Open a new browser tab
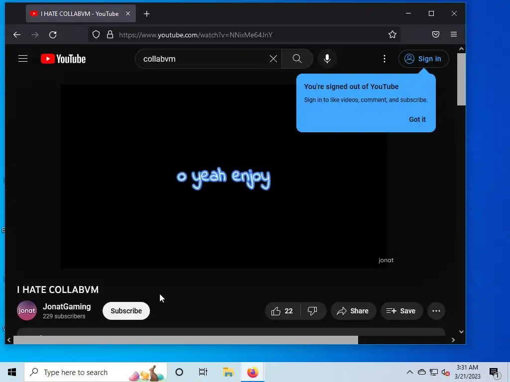This screenshot has width=510, height=382. click(x=147, y=13)
